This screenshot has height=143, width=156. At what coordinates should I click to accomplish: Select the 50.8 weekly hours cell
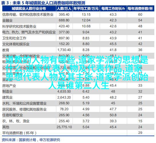[x=113, y=115]
